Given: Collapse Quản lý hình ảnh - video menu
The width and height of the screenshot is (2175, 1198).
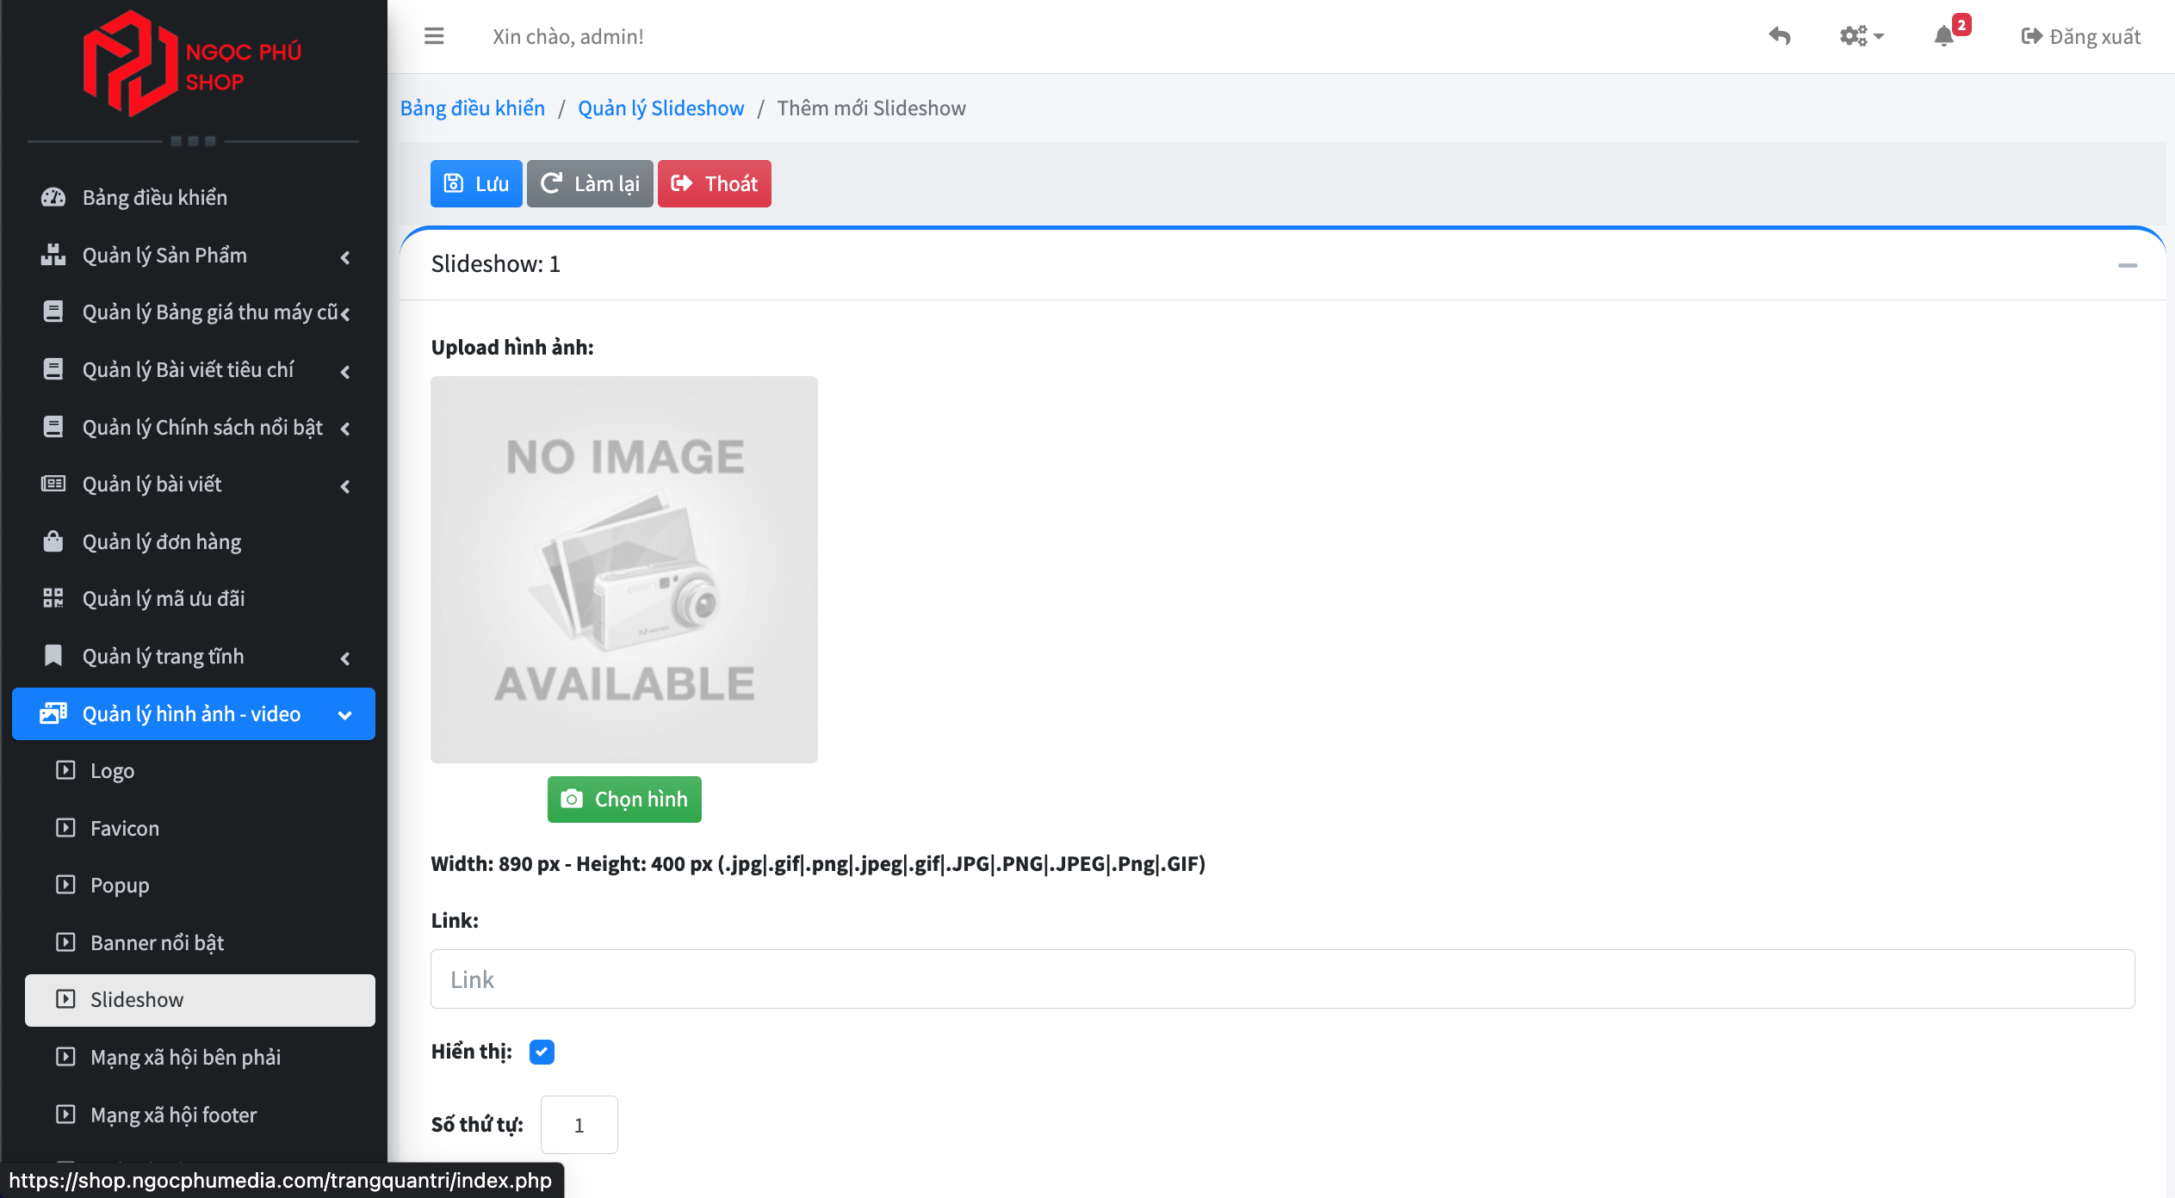Looking at the screenshot, I should (x=193, y=713).
